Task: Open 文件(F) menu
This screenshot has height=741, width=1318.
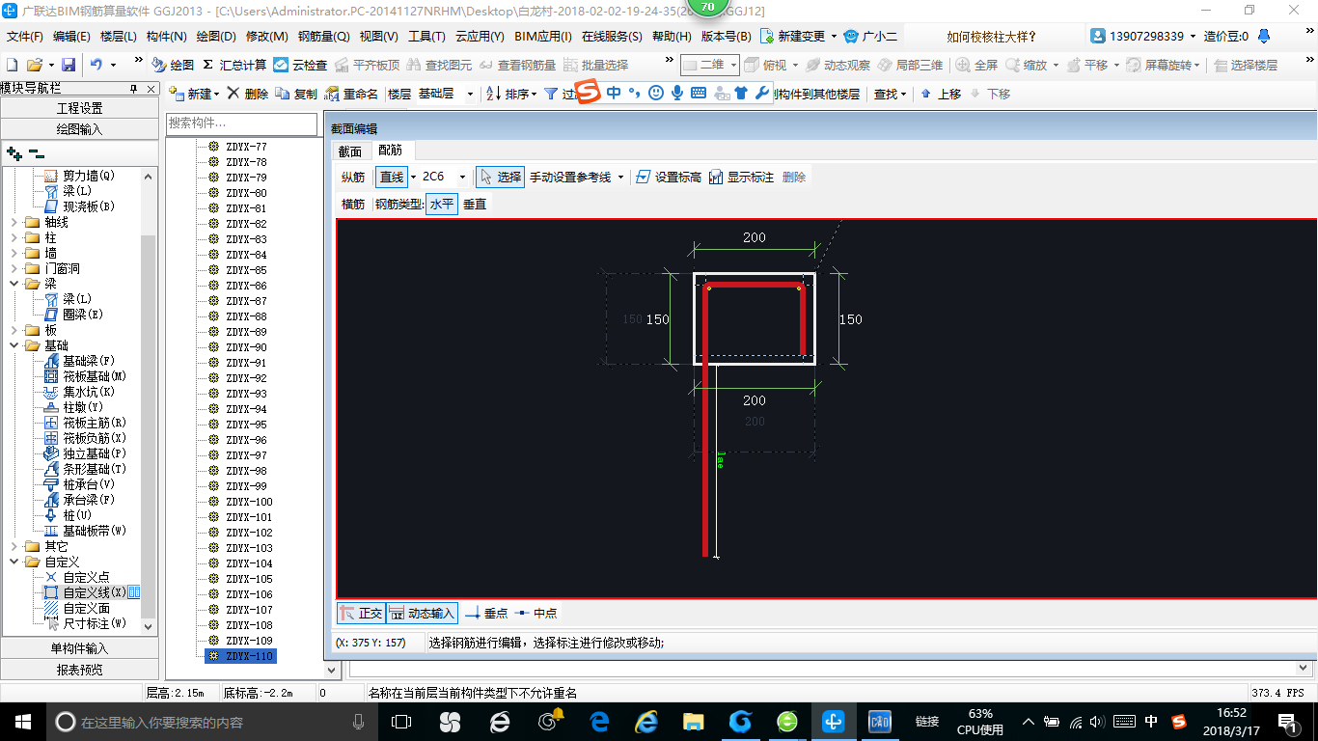Action: 25,37
